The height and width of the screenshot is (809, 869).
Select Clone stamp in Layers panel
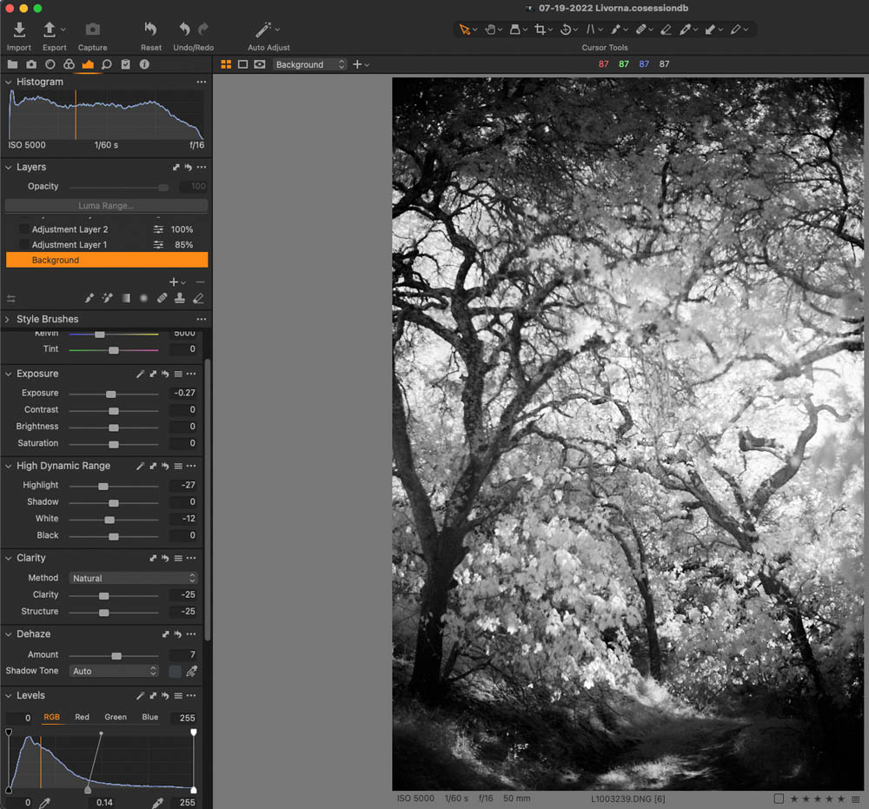coord(180,298)
